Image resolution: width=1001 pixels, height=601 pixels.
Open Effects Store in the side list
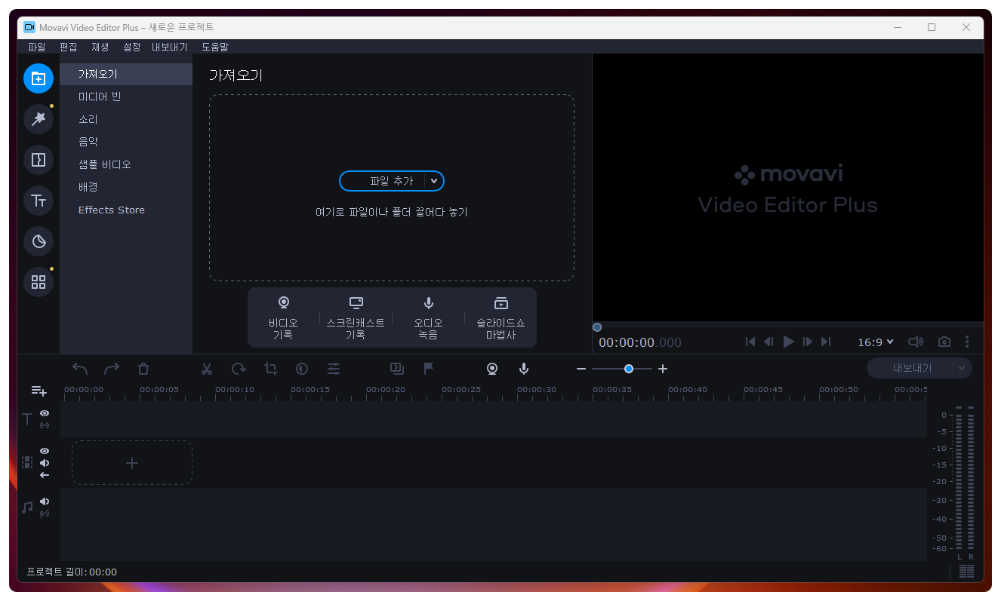coord(126,210)
